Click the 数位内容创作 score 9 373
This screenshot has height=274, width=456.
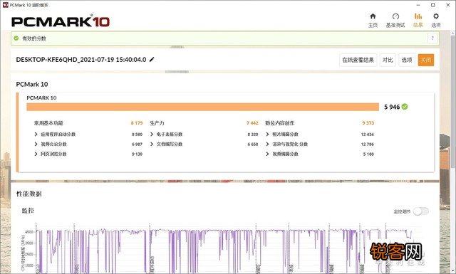coord(368,123)
